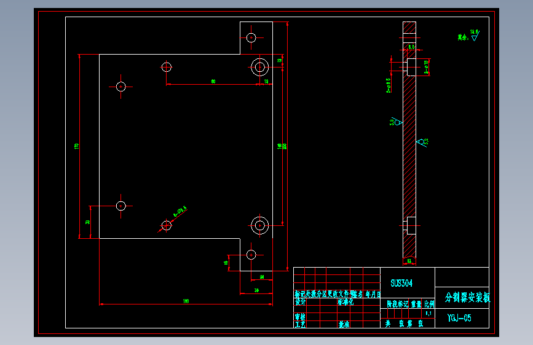
Task: Click the 设计 label in title block
Action: (x=300, y=302)
